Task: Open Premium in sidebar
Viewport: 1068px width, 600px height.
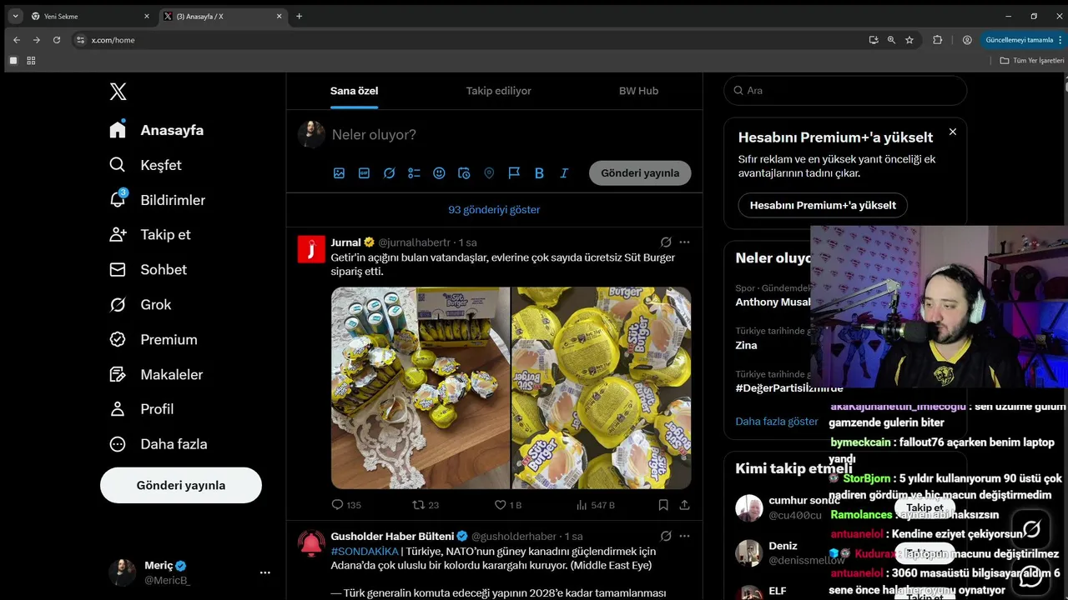Action: (154, 340)
